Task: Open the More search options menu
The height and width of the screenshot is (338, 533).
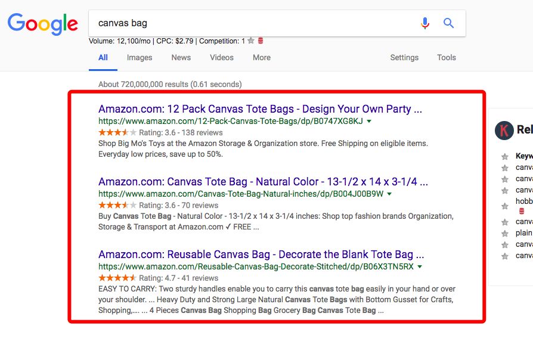Action: (261, 58)
